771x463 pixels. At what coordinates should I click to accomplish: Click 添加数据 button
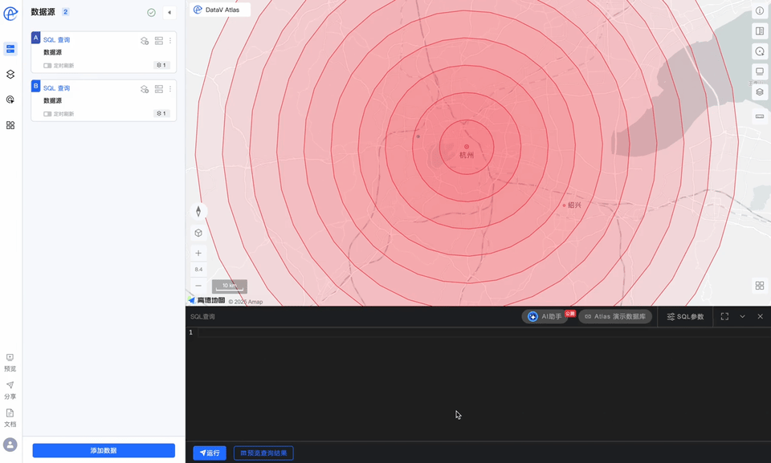point(104,450)
